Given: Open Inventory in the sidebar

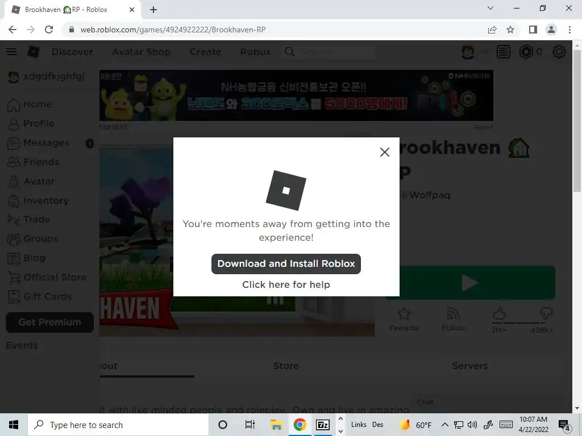Looking at the screenshot, I should pyautogui.click(x=38, y=200).
